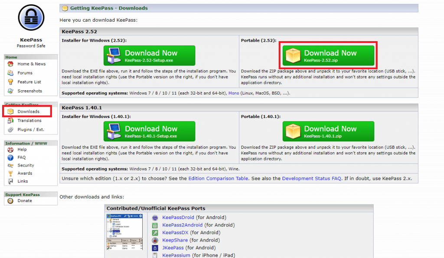Open Plugins / Ext. in sidebar
The image size is (444, 258).
[x=30, y=130]
